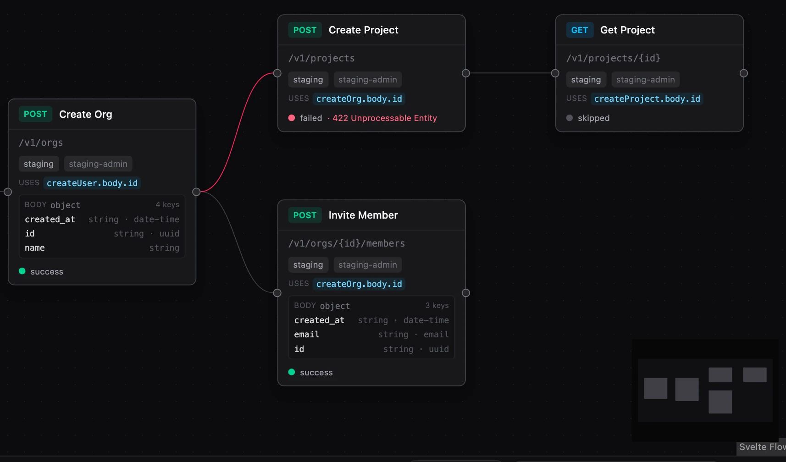Click the staging tag on Invite Member
Viewport: 786px width, 462px height.
point(308,265)
